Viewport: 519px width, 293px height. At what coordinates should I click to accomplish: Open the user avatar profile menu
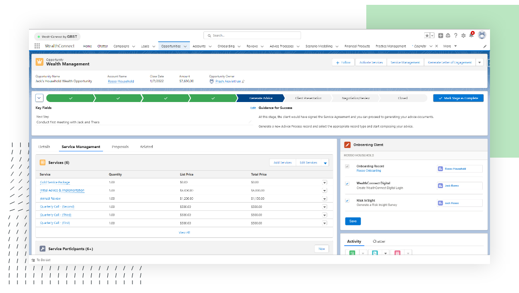(482, 35)
